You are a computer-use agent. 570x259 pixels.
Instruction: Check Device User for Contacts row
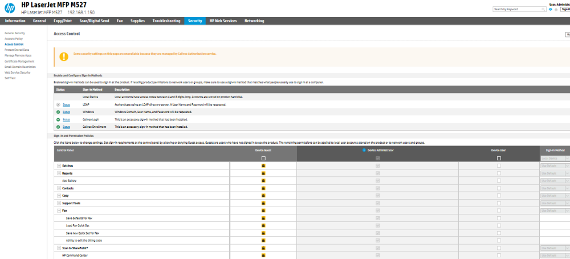tap(499, 188)
